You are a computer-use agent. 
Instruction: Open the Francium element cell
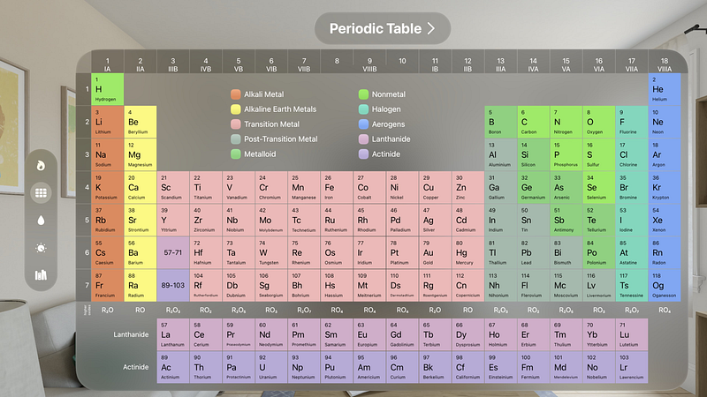(x=107, y=285)
